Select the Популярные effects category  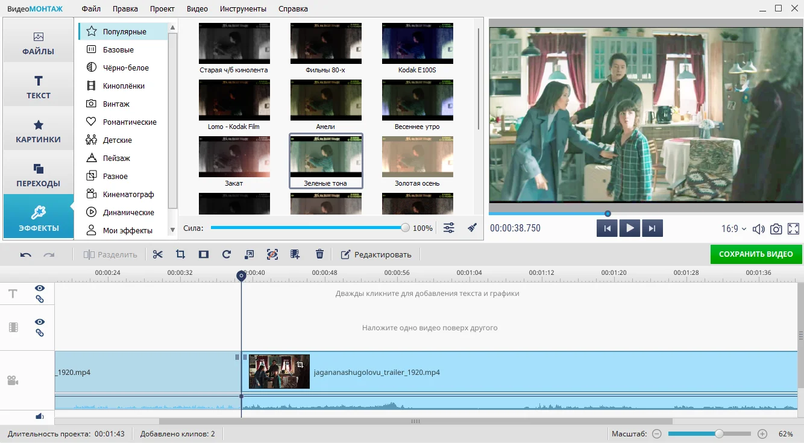pyautogui.click(x=124, y=31)
